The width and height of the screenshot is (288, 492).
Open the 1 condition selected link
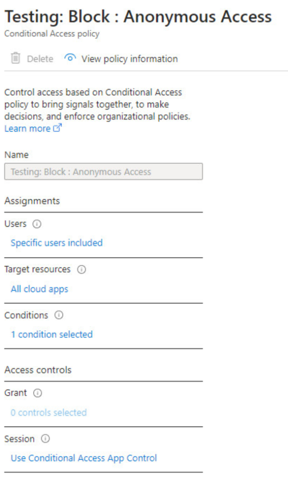point(52,334)
